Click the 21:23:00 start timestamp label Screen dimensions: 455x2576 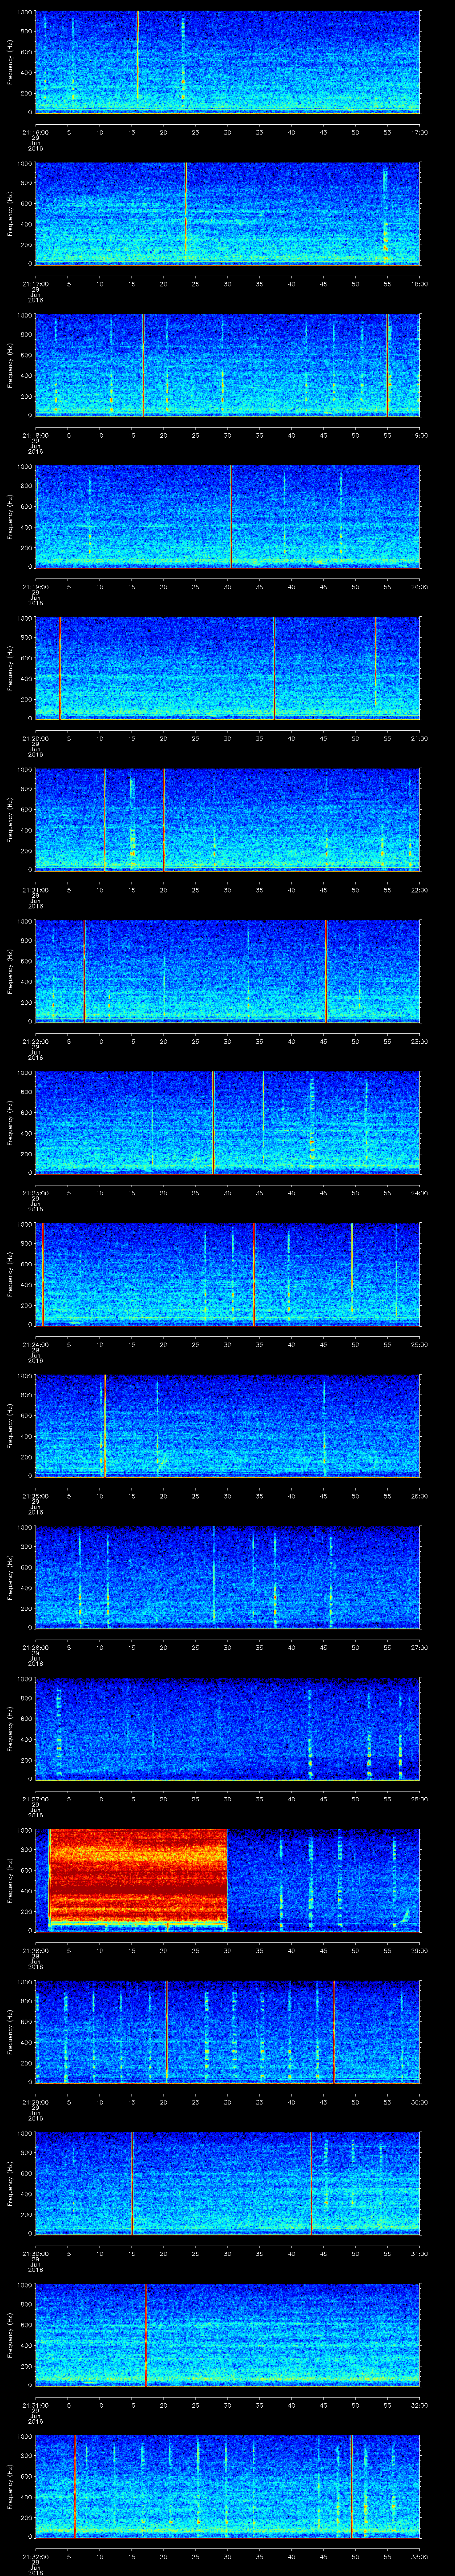[35, 1193]
